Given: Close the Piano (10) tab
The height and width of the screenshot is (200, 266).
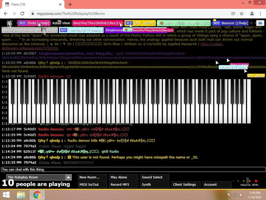Looking at the screenshot, I should pos(60,4).
